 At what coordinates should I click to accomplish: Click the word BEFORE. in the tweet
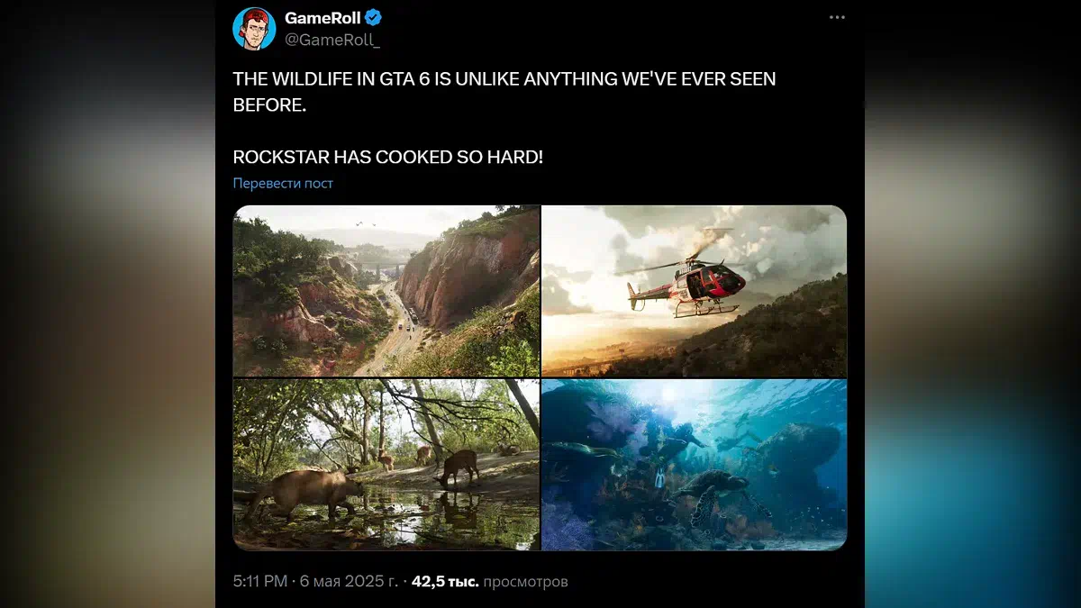click(269, 105)
